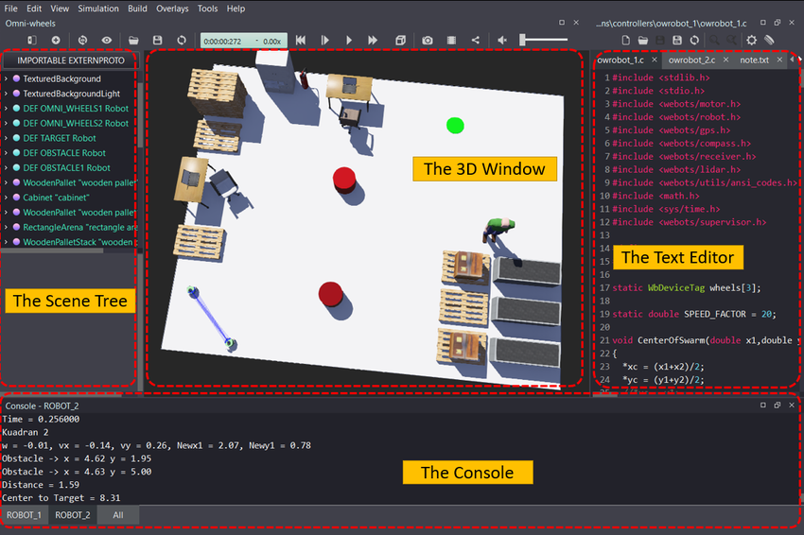Expand the Cabinet "cabinet" node

7,198
